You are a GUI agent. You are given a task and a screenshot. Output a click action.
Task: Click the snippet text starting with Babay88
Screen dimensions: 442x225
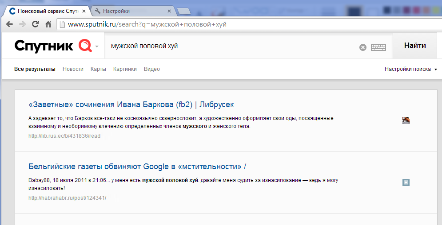[183, 184]
